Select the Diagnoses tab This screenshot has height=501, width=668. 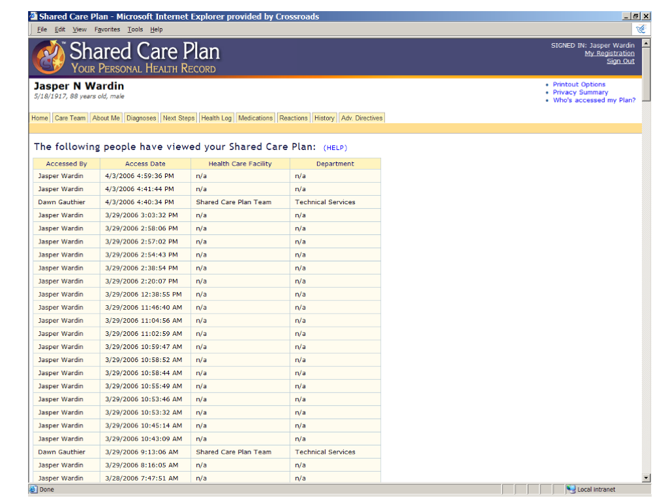click(x=141, y=118)
